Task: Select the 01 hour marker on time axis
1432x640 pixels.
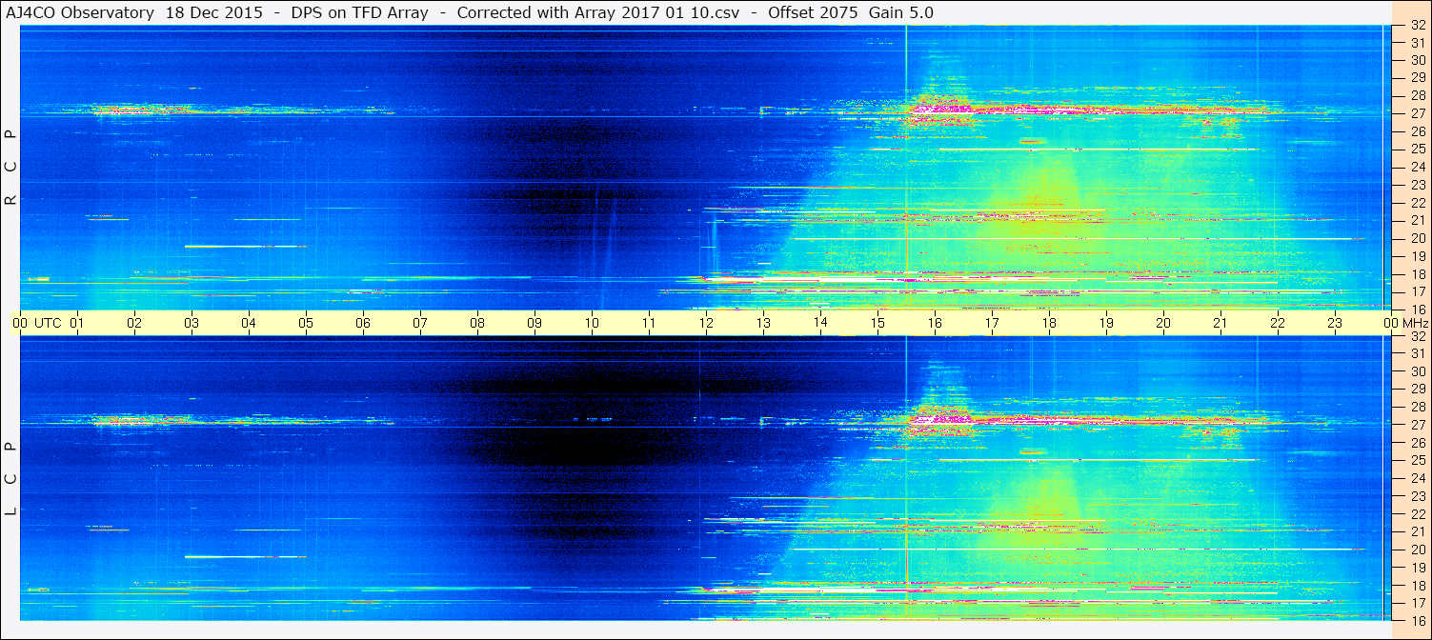Action: coord(77,324)
